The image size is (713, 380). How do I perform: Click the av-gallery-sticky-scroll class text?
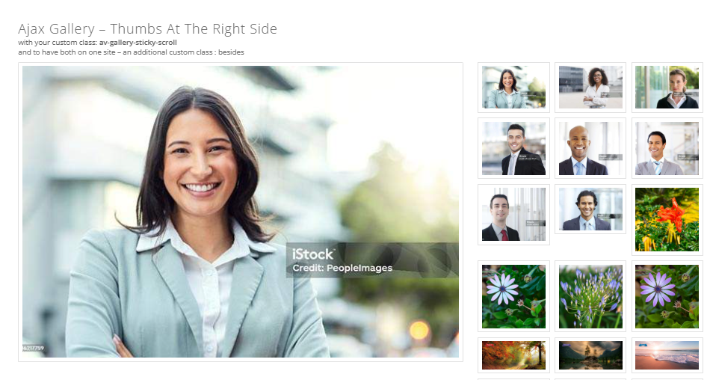tap(138, 43)
